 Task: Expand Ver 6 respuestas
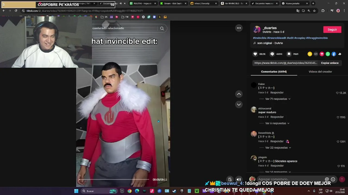tap(277, 123)
